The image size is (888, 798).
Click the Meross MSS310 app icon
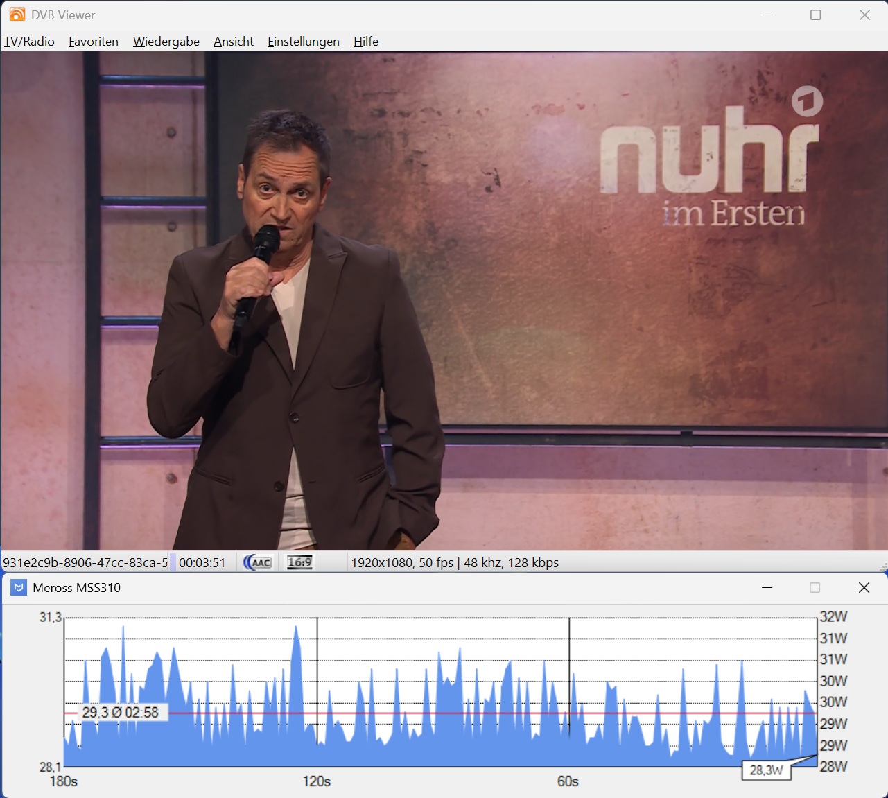pyautogui.click(x=19, y=587)
